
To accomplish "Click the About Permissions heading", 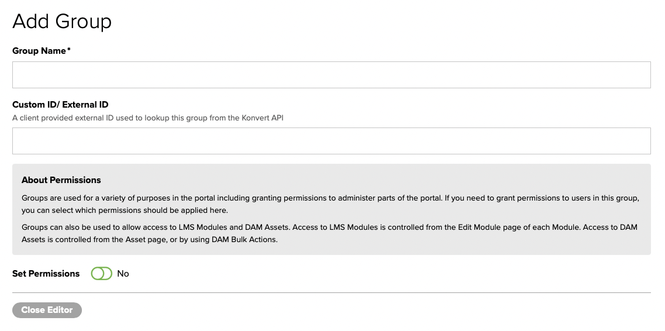I will tap(61, 180).
